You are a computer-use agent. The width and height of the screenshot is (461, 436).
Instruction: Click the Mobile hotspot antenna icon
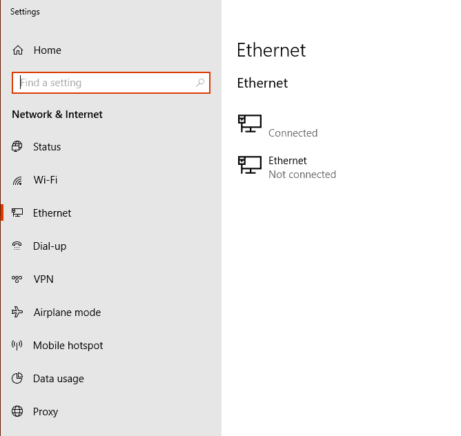[17, 345]
